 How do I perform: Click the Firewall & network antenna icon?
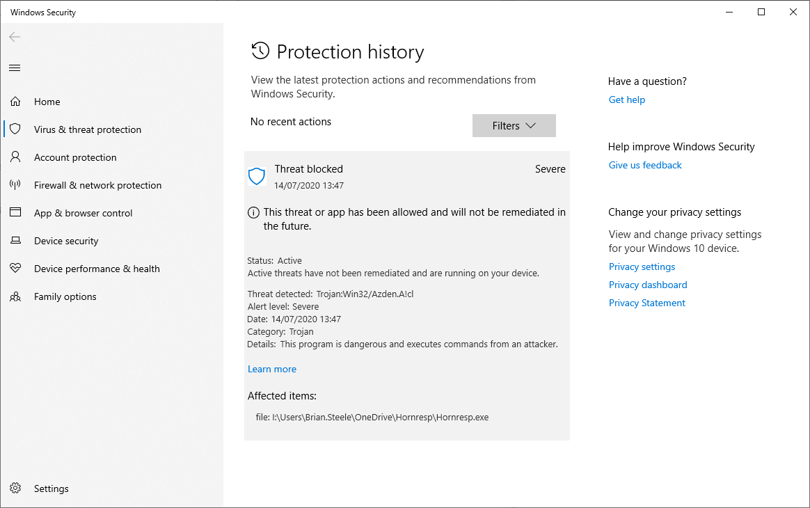click(x=15, y=184)
